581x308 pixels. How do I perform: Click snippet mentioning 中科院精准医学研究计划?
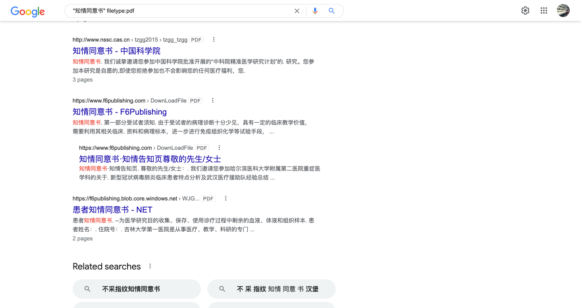(x=193, y=66)
